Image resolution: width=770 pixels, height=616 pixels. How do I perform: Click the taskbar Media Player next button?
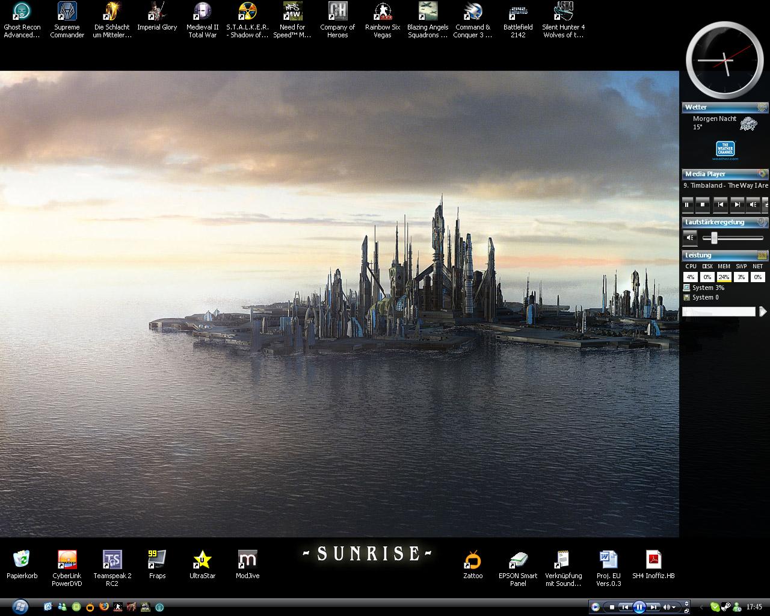click(x=653, y=608)
